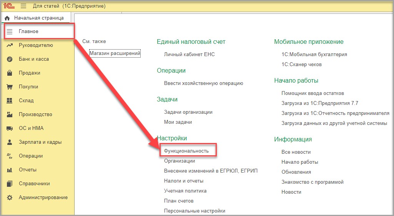Click the См. также label
This screenshot has width=394, height=216.
tap(94, 42)
